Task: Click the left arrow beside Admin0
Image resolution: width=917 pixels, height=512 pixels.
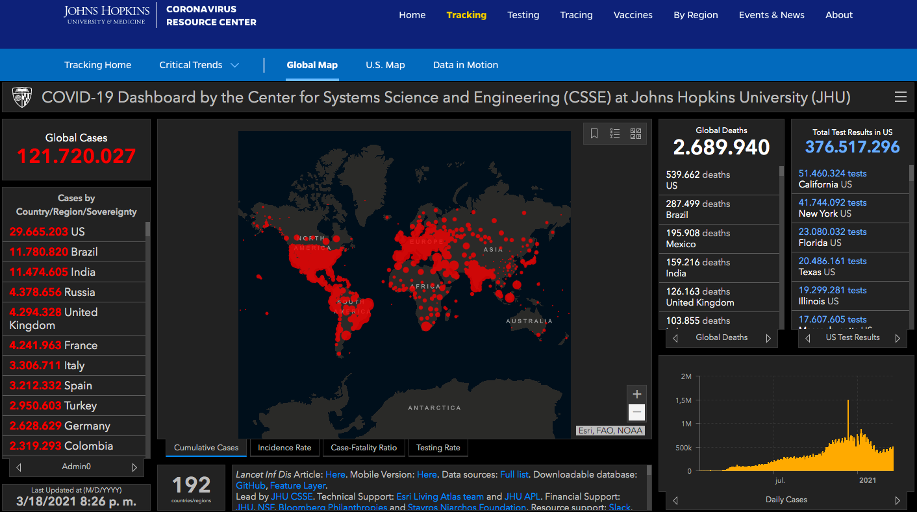Action: click(x=19, y=467)
